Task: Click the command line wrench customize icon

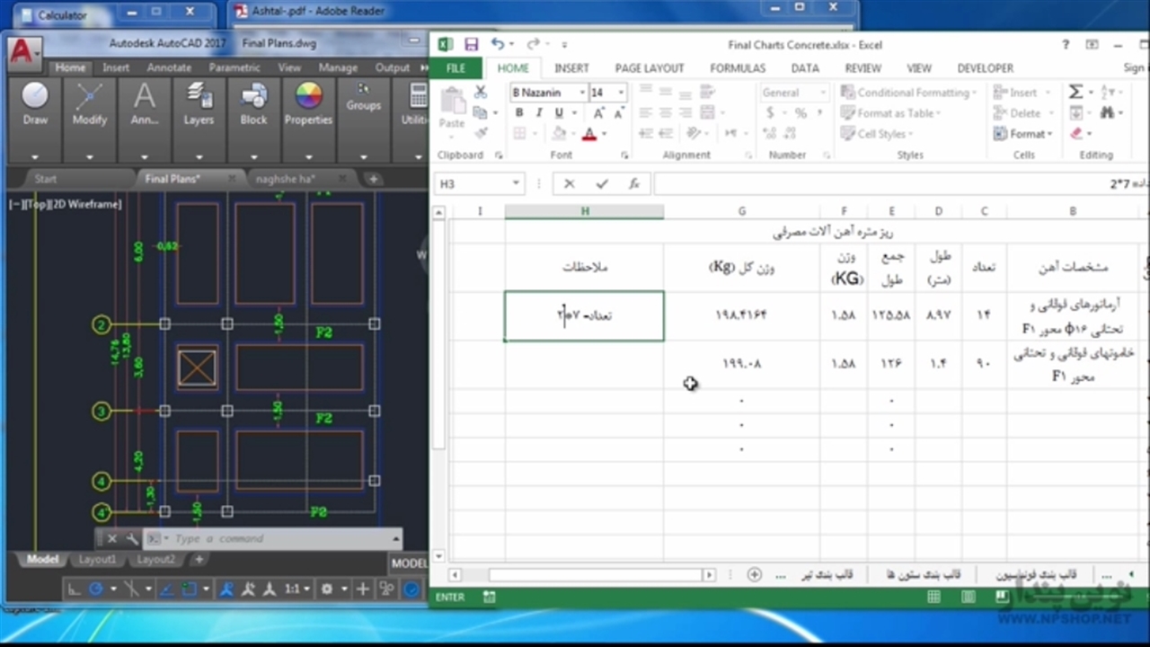Action: coord(131,539)
